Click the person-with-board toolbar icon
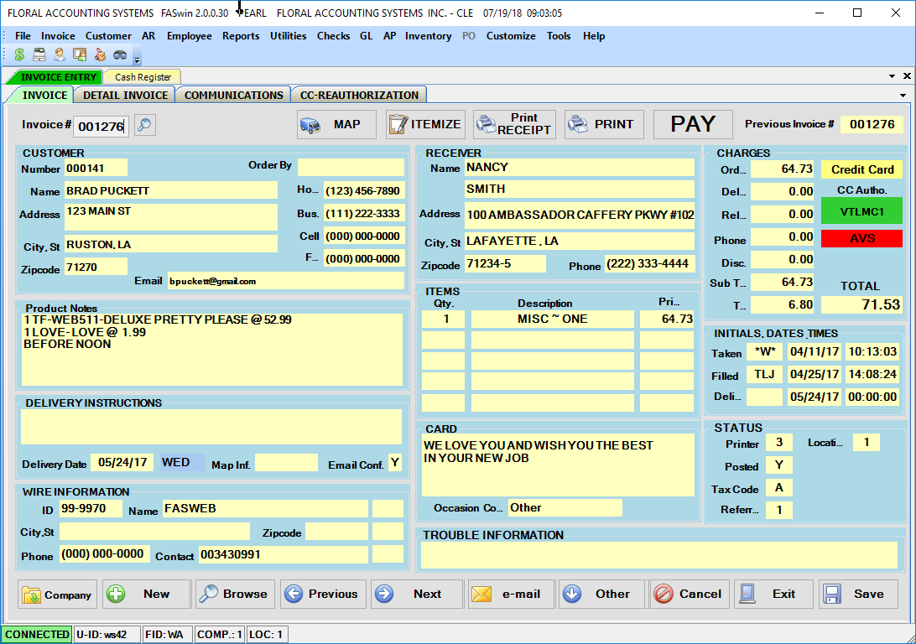Image resolution: width=916 pixels, height=644 pixels. pos(80,55)
